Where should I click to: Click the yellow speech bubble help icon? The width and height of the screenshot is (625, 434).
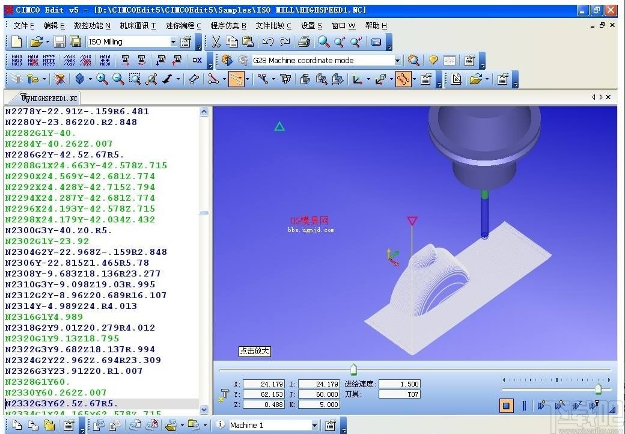coord(433,60)
